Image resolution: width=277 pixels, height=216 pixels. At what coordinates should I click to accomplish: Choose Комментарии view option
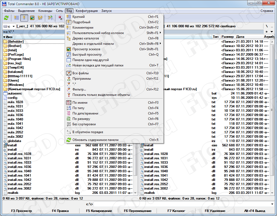coord(114,28)
